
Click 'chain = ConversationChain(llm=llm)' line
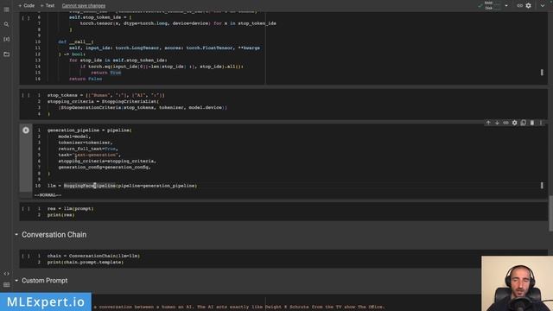point(94,256)
